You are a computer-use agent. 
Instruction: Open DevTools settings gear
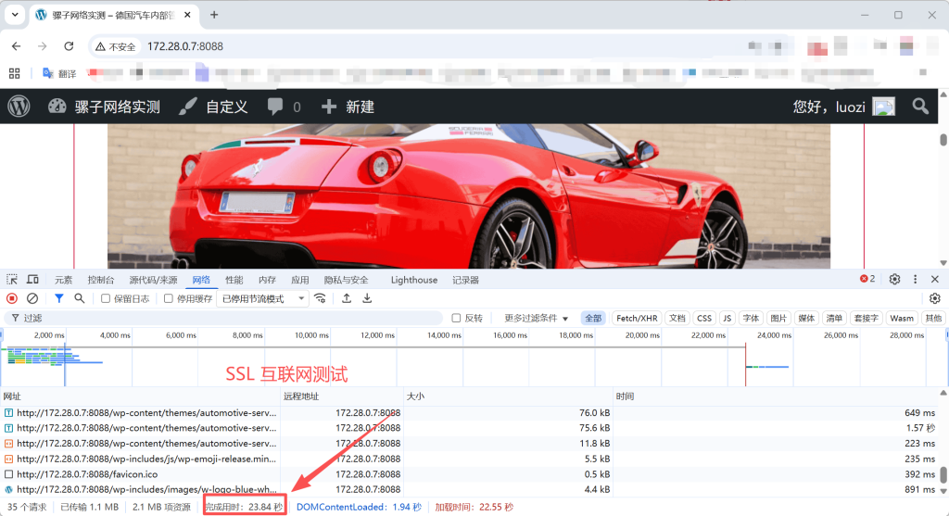[894, 280]
